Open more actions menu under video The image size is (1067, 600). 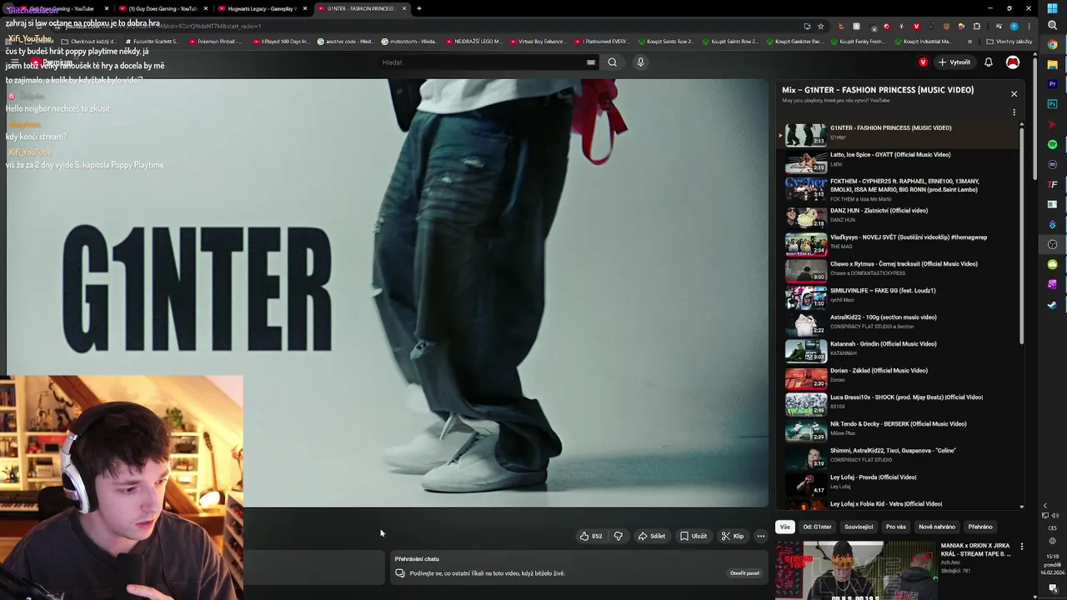coord(761,536)
